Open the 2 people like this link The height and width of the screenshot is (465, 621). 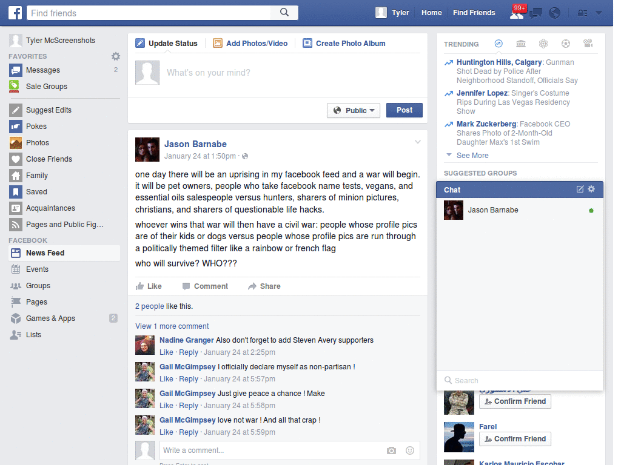[149, 306]
